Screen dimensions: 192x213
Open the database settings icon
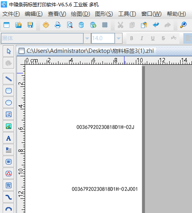pyautogui.click(x=81, y=25)
